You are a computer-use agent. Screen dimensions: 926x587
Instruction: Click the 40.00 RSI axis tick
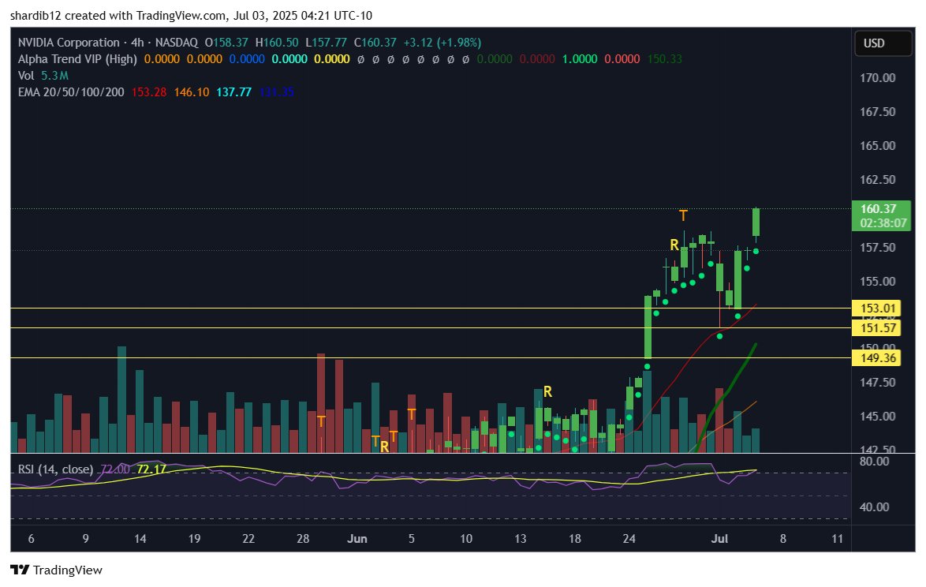click(x=874, y=507)
